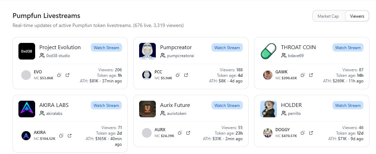
Task: Switch sorting to Market Cap
Action: 328,16
